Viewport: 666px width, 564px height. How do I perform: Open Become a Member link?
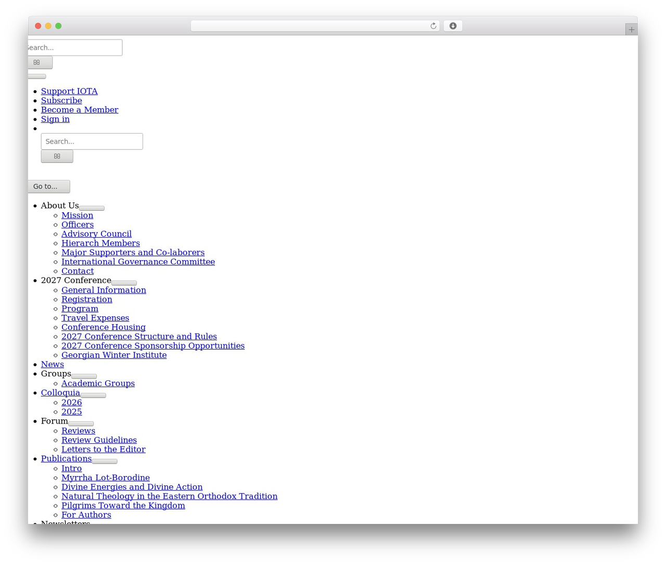point(80,110)
